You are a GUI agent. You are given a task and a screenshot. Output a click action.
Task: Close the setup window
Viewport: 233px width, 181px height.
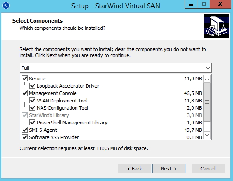[220, 4]
